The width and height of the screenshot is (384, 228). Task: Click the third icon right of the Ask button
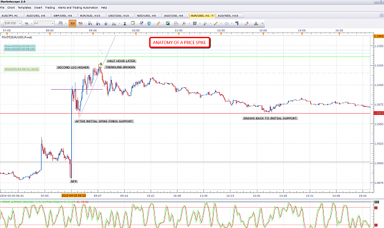(x=106, y=23)
